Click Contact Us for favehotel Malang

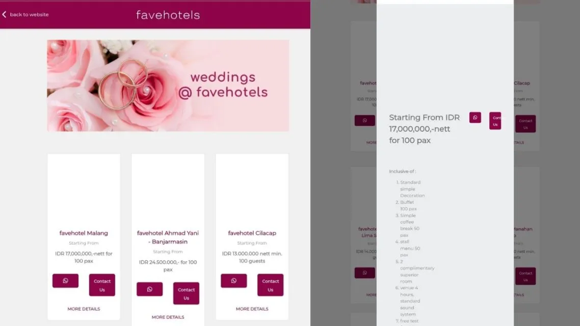coord(102,285)
